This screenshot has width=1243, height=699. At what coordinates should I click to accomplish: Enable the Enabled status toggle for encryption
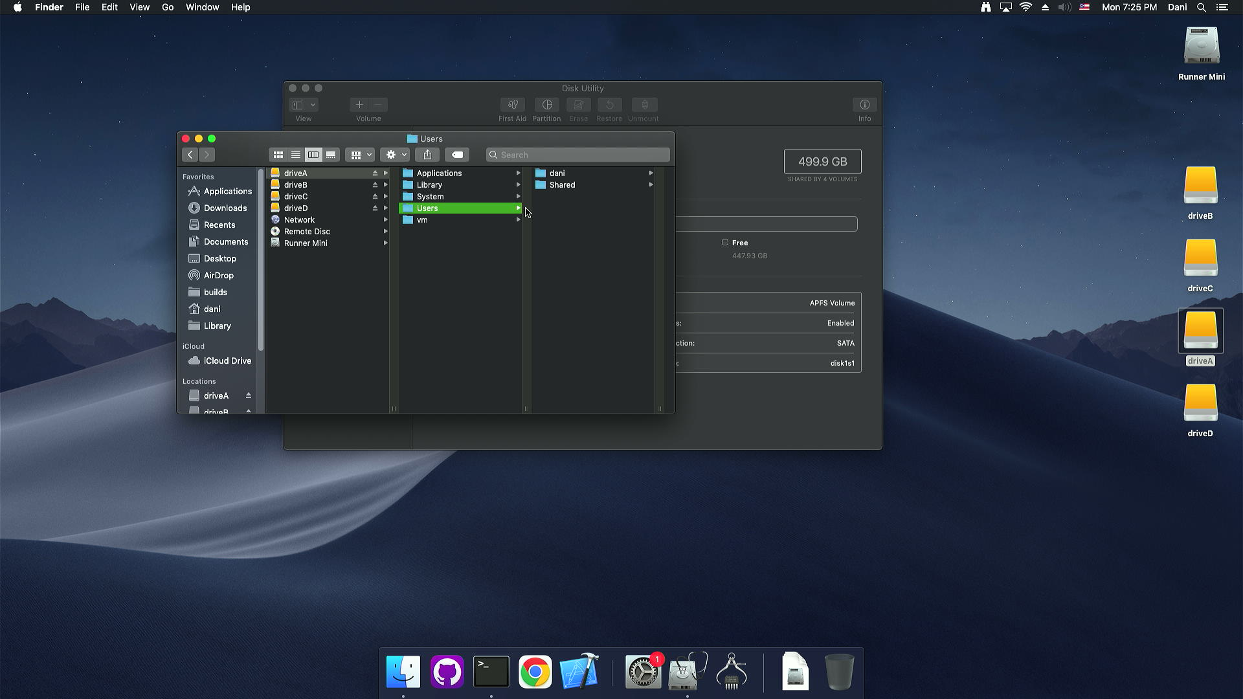[840, 322]
